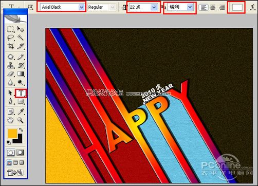The image size is (258, 186).
Task: Select the Lasso tool
Action: 10,38
